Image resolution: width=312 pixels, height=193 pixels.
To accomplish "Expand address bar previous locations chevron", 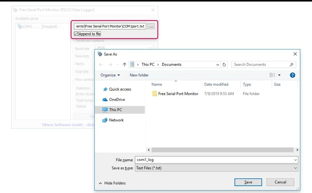I will (x=218, y=64).
